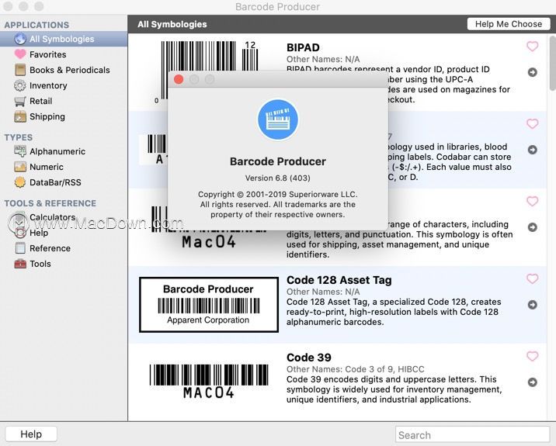556x446 pixels.
Task: Favorite Code 128 Asset Tag heart
Action: coord(532,278)
